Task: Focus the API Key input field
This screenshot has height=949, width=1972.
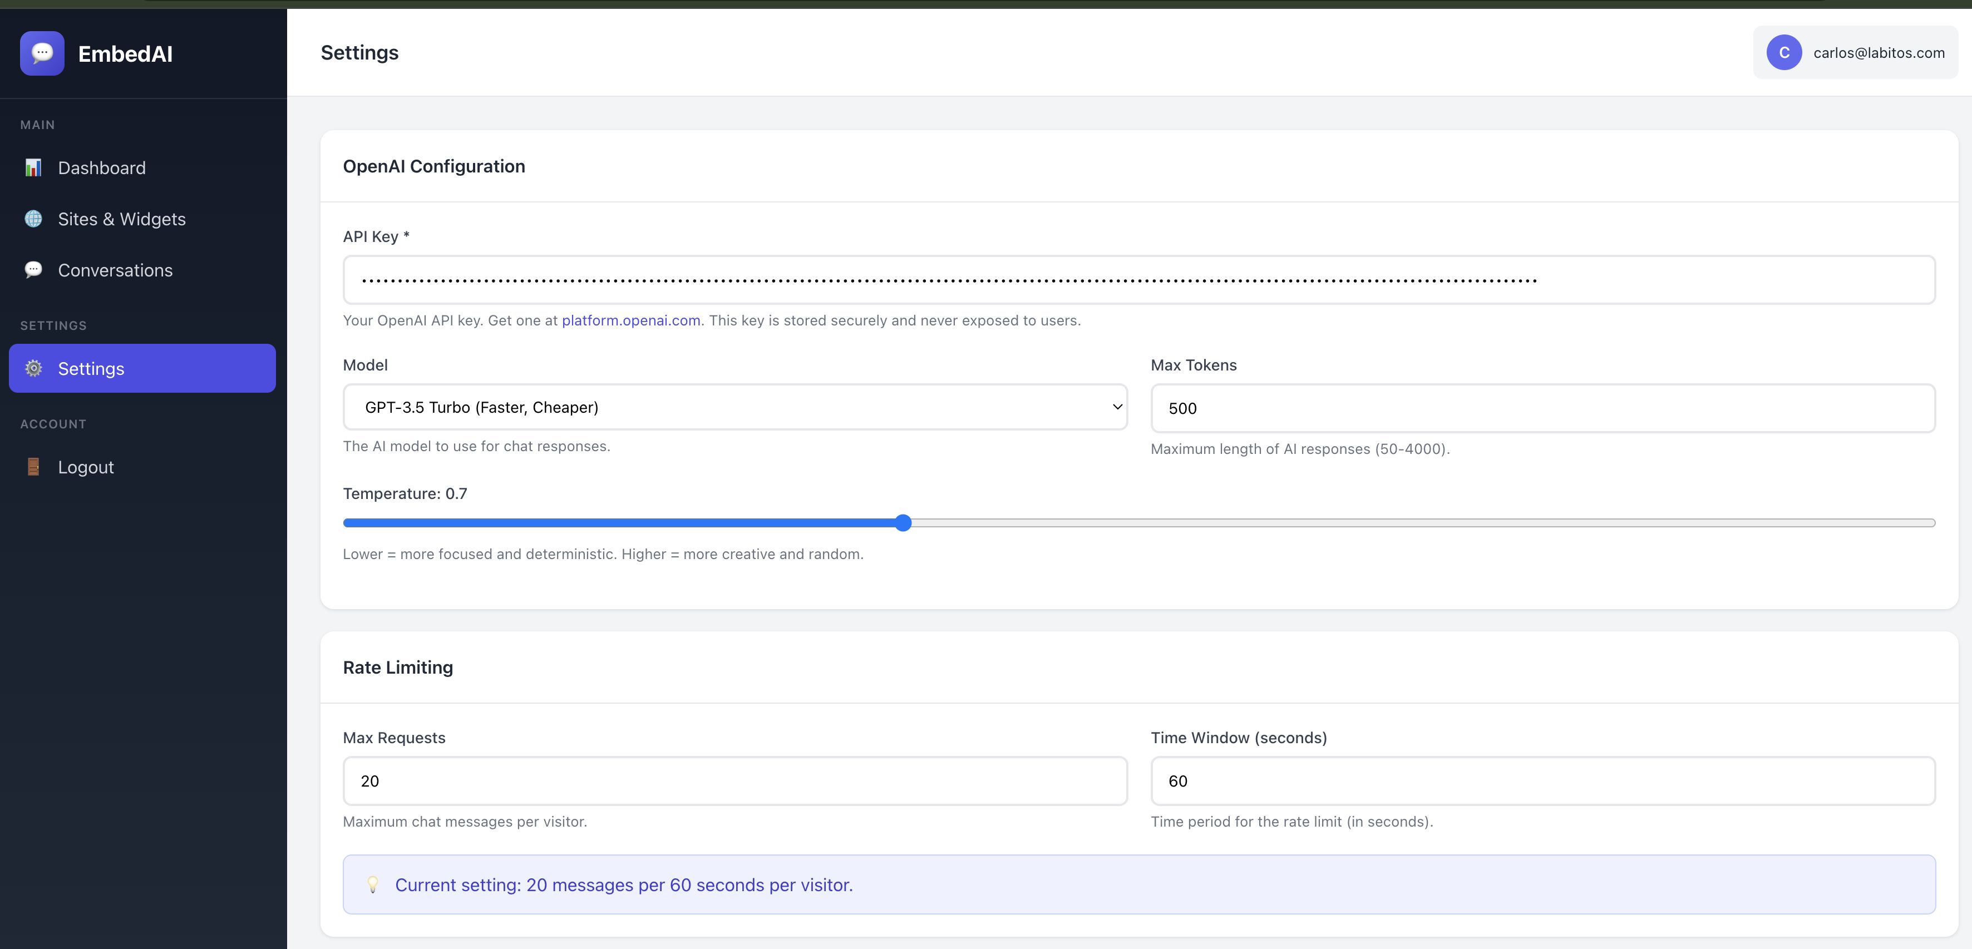Action: click(x=1138, y=280)
